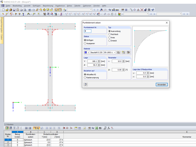
Task: Click the help question mark icon in dialog
Action: (86, 84)
